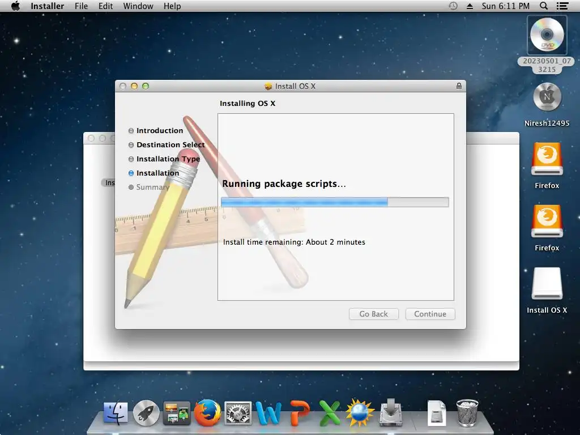
Task: Select the upper Firefox disk icon on desktop
Action: tap(547, 159)
